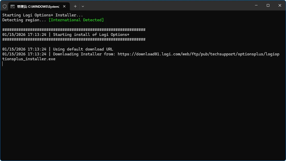Click the 'Detecting region...' text

pos(24,20)
